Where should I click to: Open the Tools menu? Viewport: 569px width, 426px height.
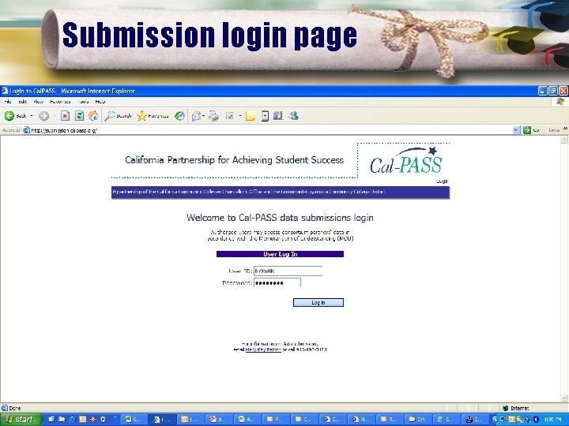pyautogui.click(x=83, y=102)
